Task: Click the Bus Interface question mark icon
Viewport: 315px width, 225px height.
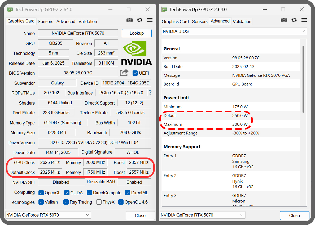Action: [x=150, y=93]
